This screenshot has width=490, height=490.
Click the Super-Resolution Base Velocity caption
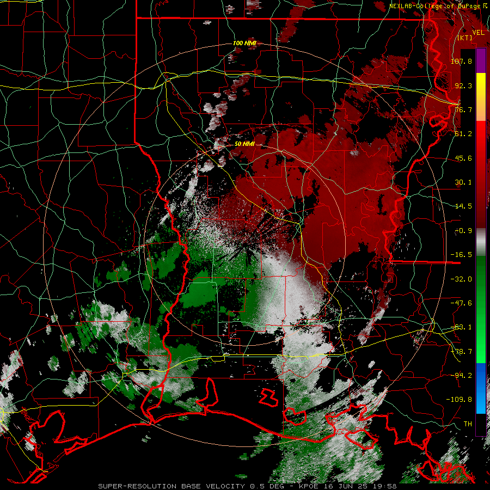[248, 486]
